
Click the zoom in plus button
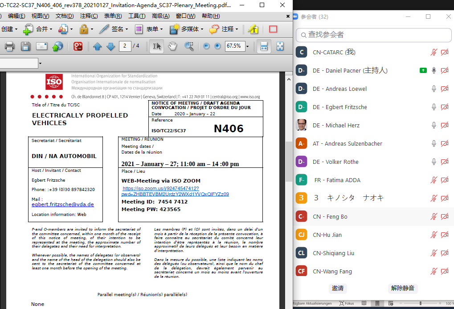217,46
